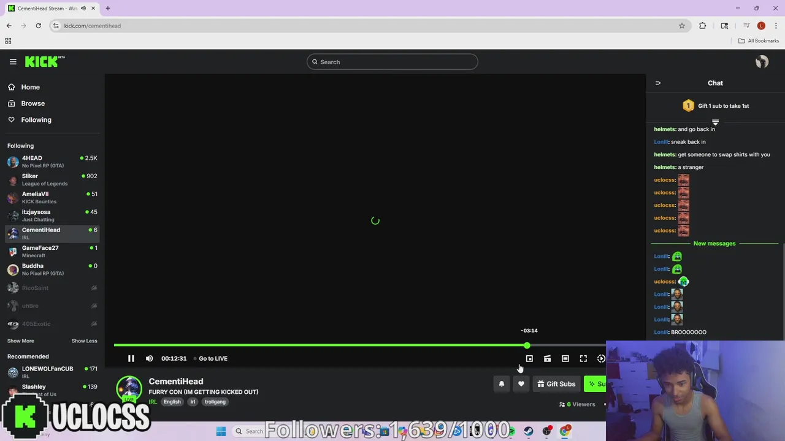785x441 pixels.
Task: Click the video progress bar handle
Action: coord(527,345)
